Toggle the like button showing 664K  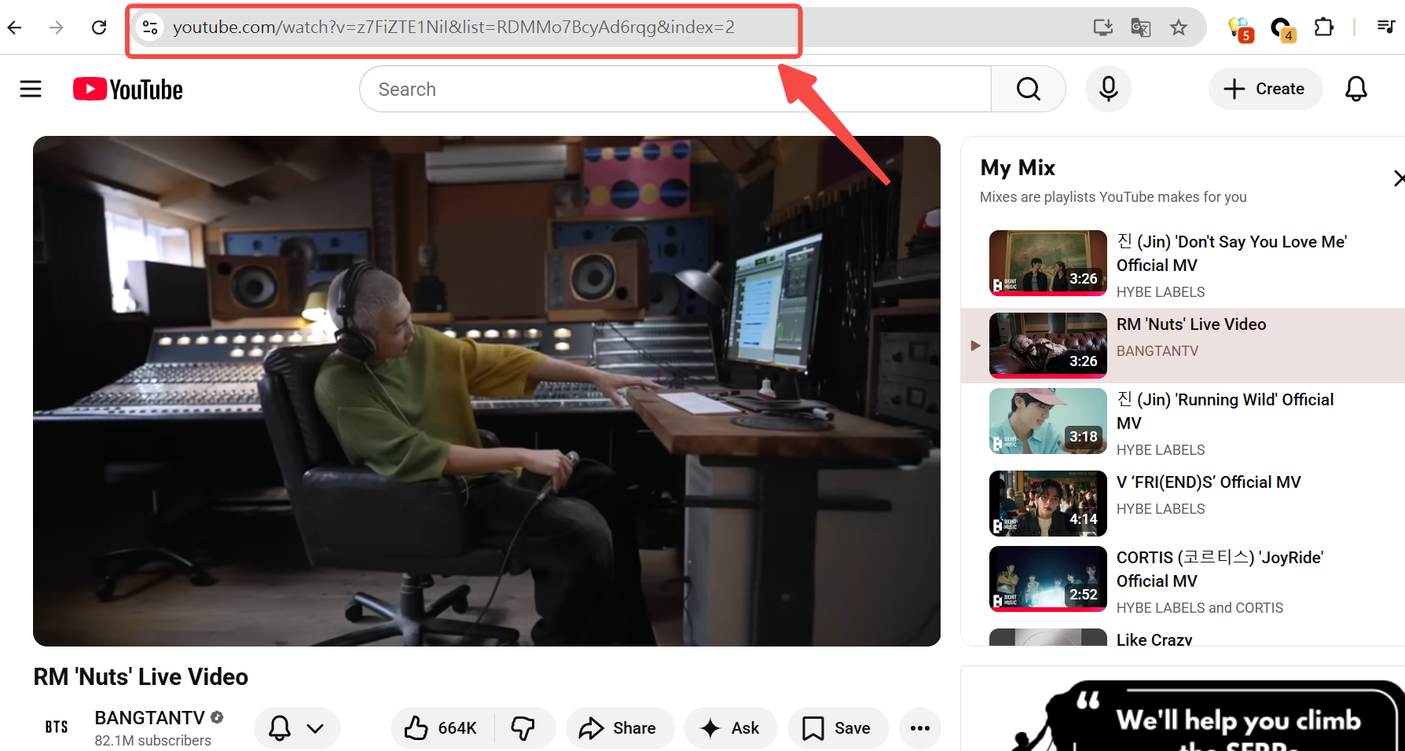[x=440, y=728]
